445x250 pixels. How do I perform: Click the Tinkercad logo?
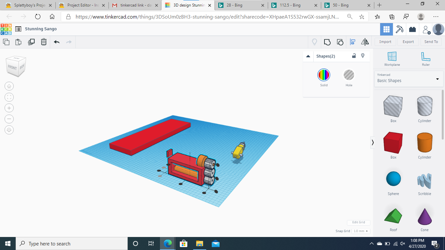pyautogui.click(x=6, y=29)
